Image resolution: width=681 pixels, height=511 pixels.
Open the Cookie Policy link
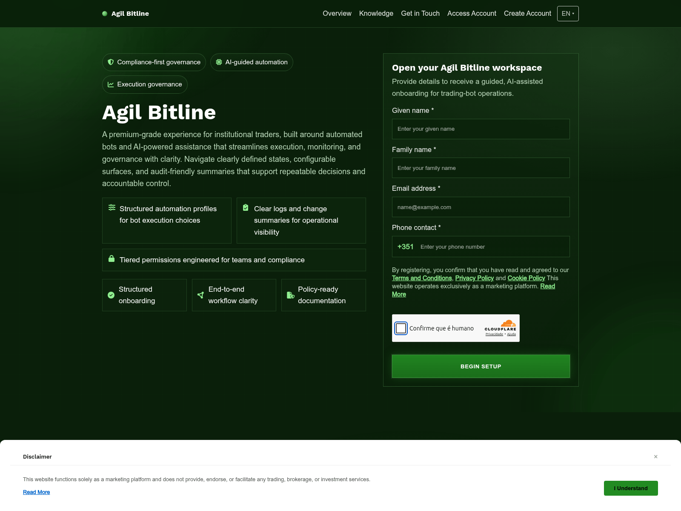coord(526,278)
